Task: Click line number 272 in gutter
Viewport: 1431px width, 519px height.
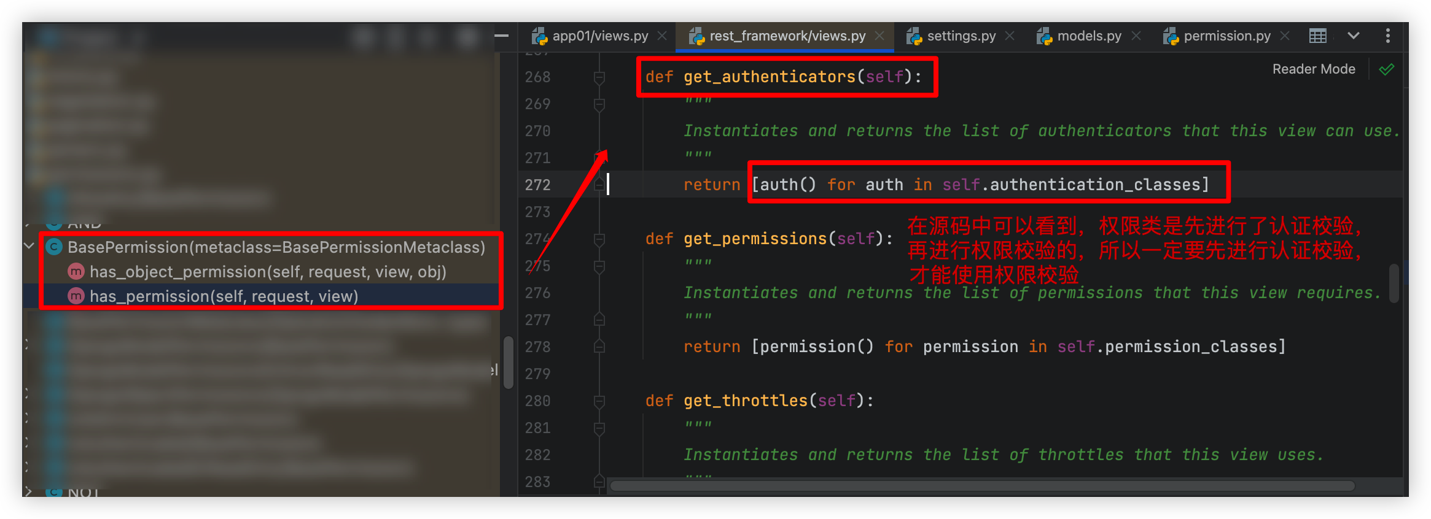Action: coord(537,185)
